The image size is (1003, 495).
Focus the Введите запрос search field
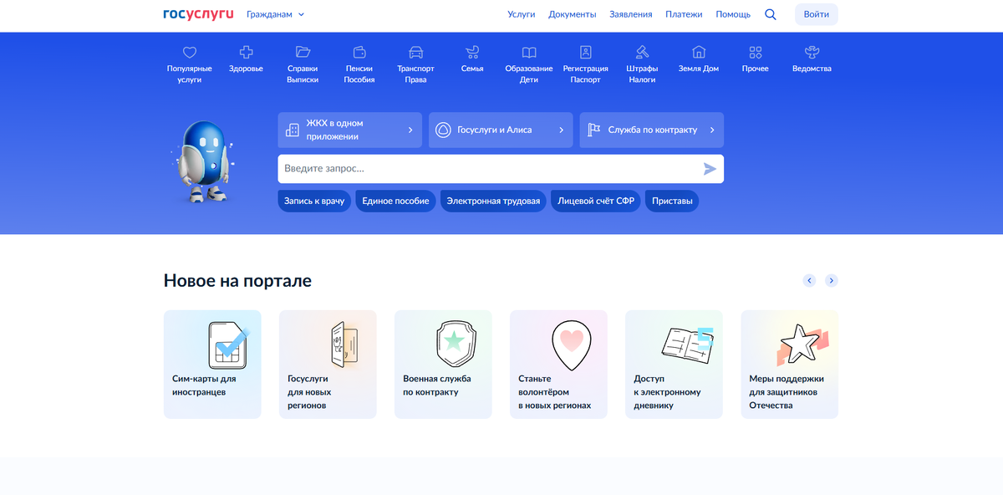[x=501, y=169]
